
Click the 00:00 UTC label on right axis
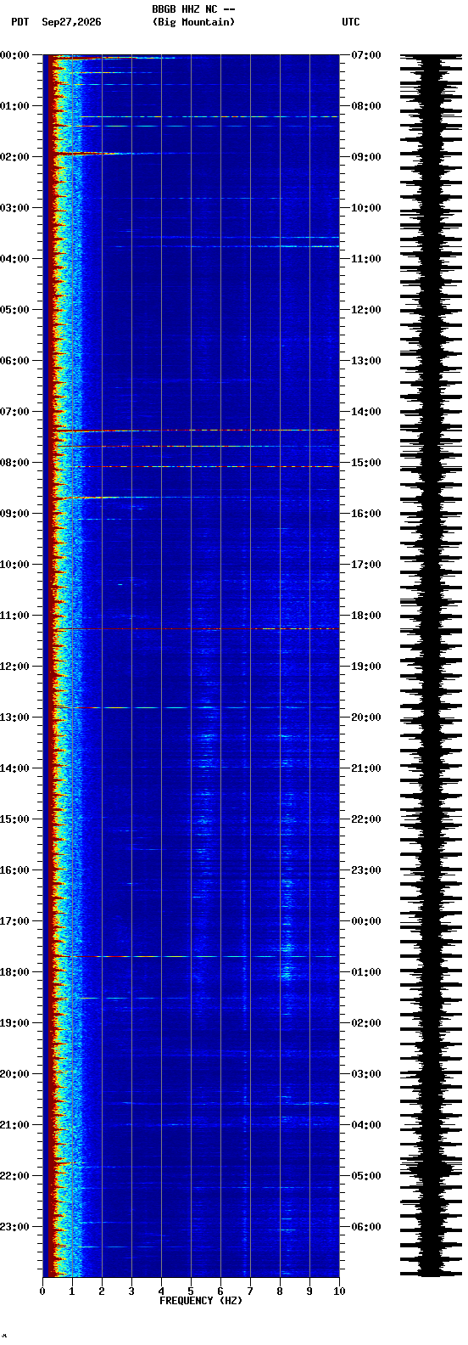pos(365,921)
